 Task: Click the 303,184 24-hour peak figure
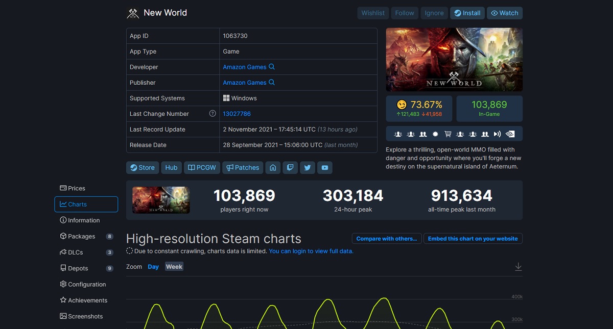[x=353, y=195]
